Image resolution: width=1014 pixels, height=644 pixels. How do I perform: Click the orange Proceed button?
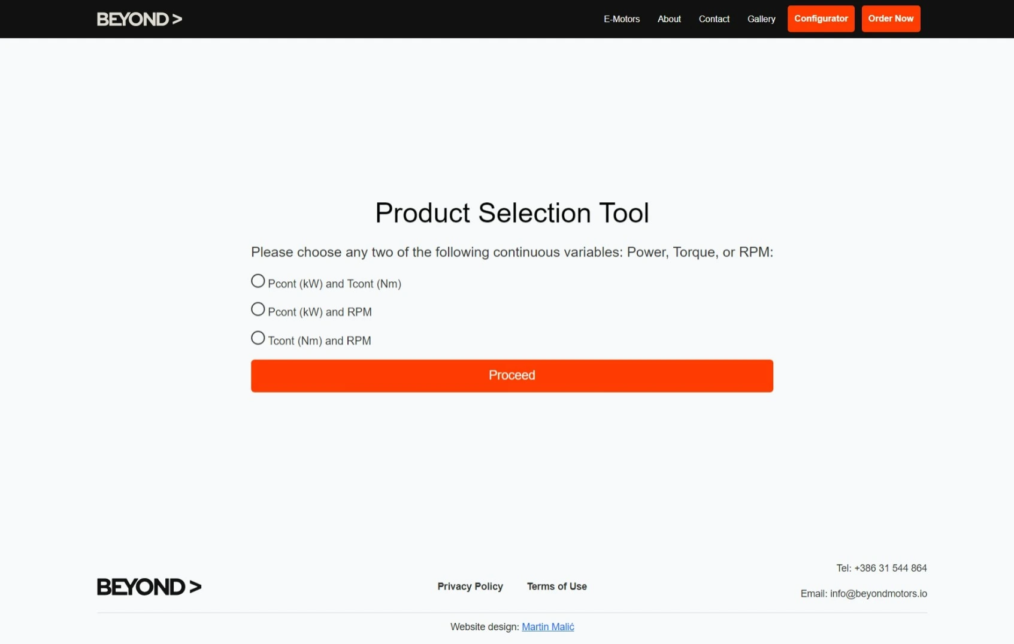point(512,376)
